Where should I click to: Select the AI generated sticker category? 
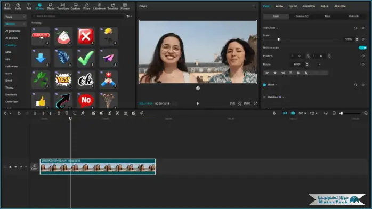point(13,31)
